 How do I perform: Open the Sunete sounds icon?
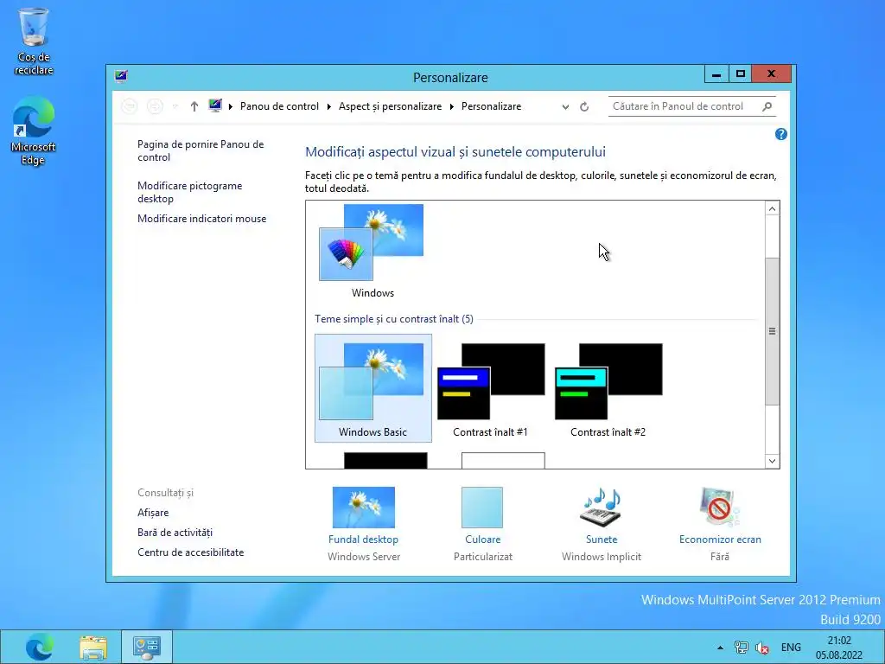[x=602, y=507]
